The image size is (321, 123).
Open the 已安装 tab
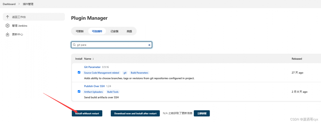pyautogui.click(x=114, y=31)
